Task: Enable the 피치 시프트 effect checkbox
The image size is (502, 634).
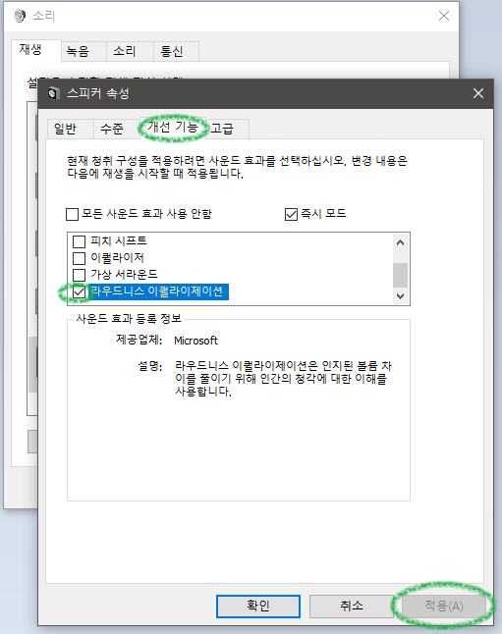Action: coord(79,241)
